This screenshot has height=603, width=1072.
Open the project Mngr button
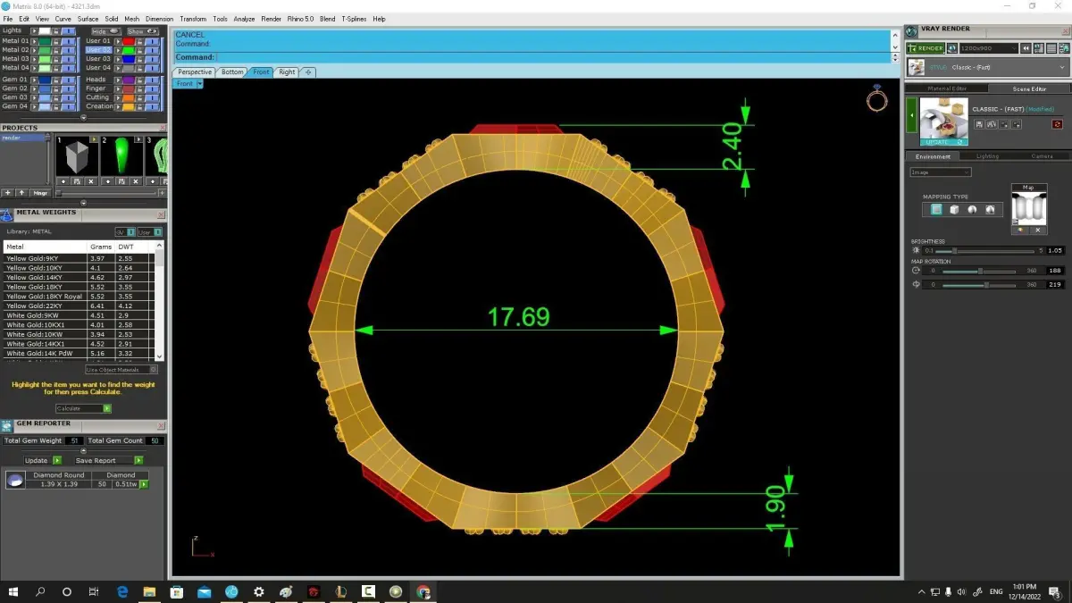click(40, 193)
